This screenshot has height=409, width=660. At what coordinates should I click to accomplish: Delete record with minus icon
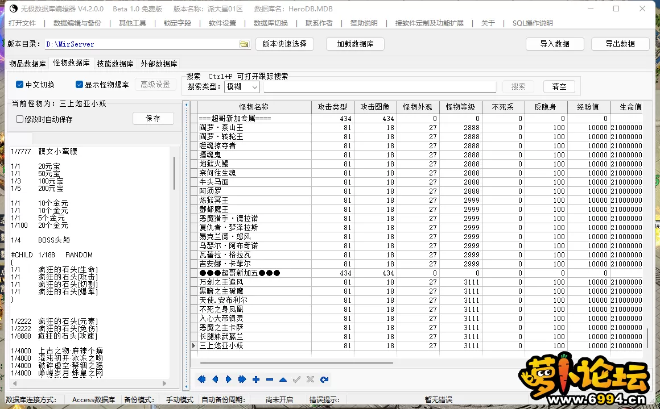(269, 379)
